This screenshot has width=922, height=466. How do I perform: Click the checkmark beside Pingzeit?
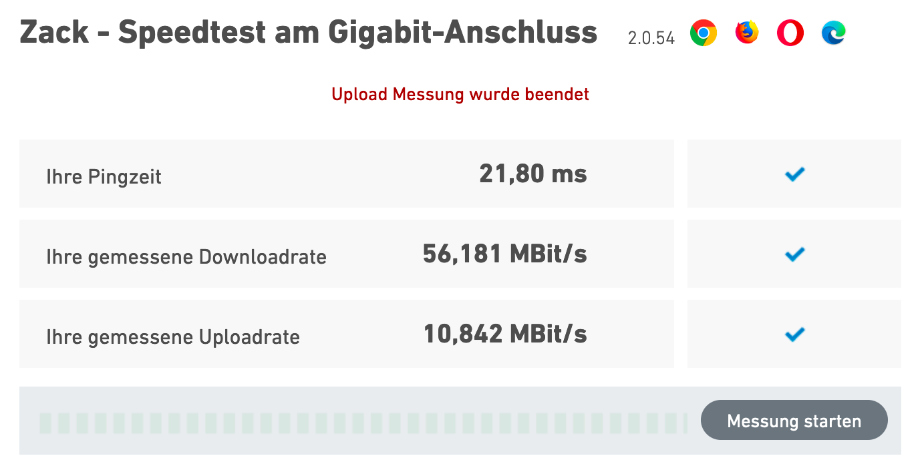click(794, 174)
